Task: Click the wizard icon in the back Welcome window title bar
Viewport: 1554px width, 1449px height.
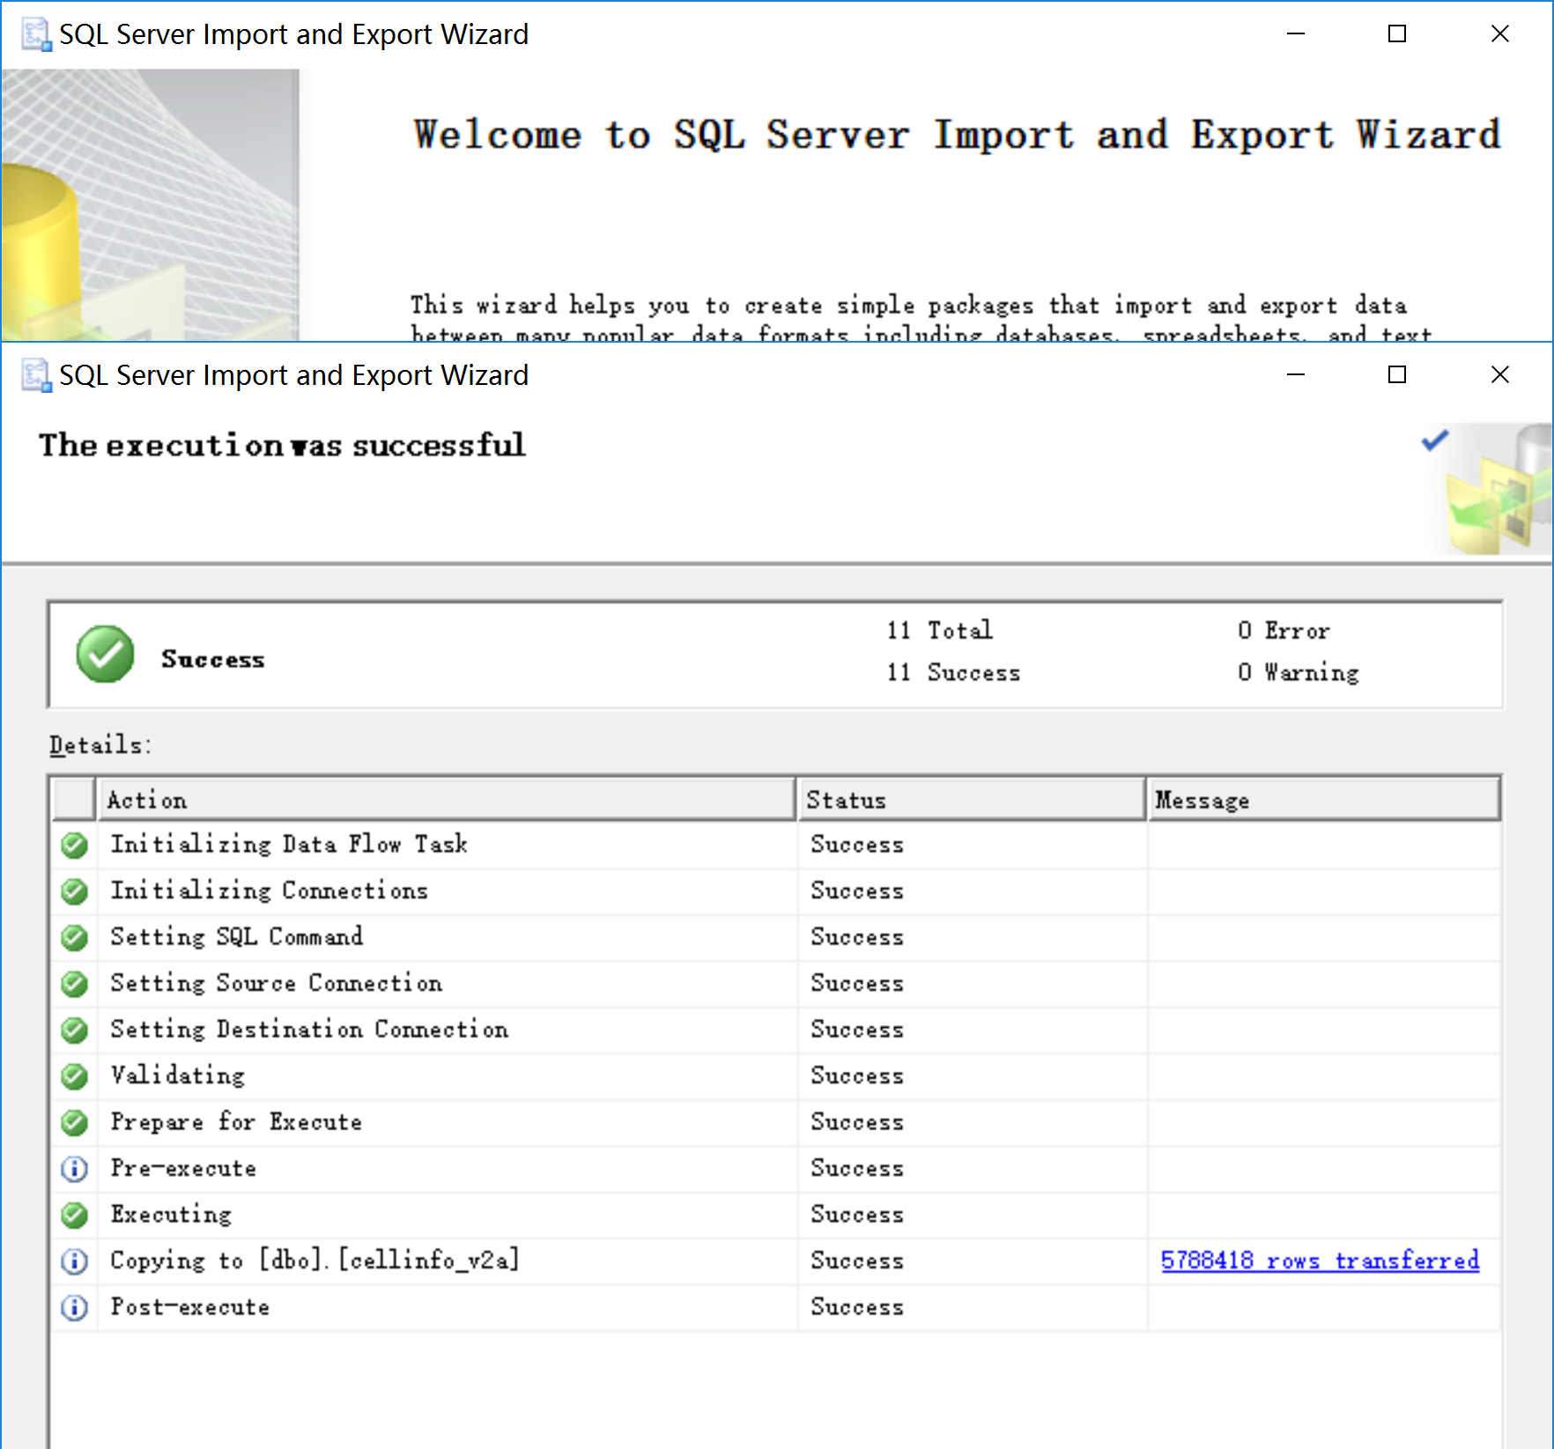Action: coord(36,34)
